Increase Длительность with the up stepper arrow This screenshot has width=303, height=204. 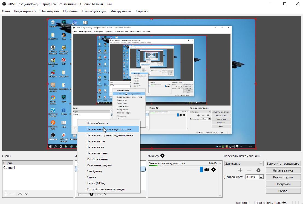pyautogui.click(x=261, y=176)
